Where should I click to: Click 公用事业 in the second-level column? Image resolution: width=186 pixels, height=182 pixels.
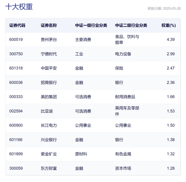123,125
